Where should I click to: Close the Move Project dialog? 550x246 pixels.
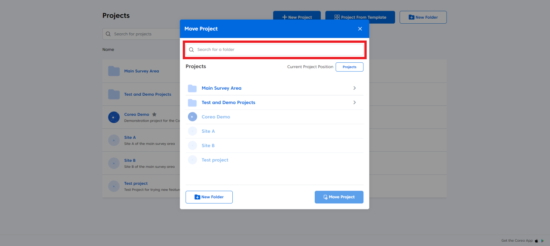360,29
